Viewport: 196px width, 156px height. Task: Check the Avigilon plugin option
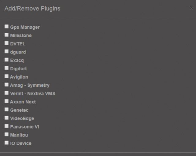6,76
